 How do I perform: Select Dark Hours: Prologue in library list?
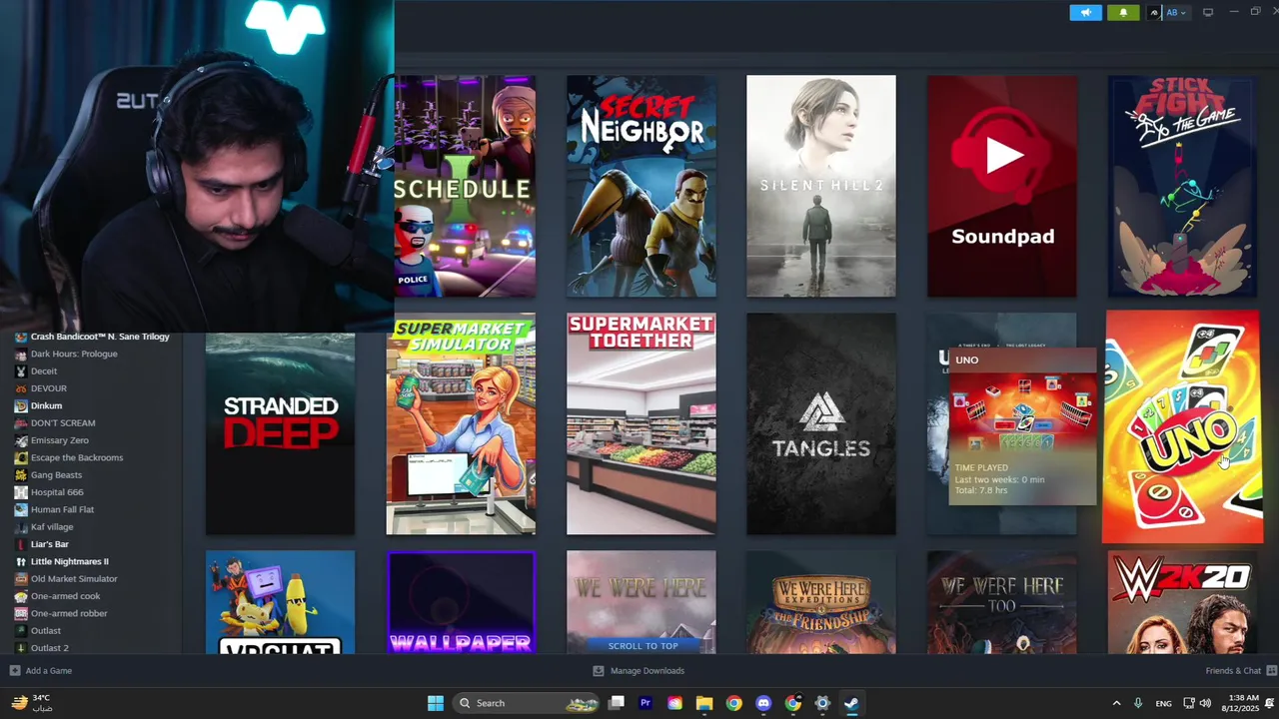[74, 354]
